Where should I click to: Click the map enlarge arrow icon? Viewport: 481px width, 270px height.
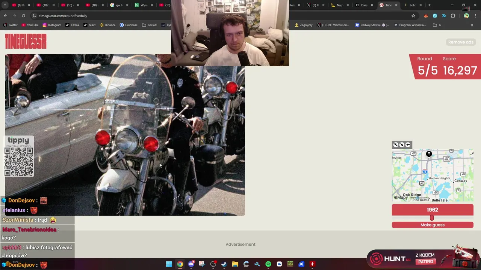click(x=396, y=145)
